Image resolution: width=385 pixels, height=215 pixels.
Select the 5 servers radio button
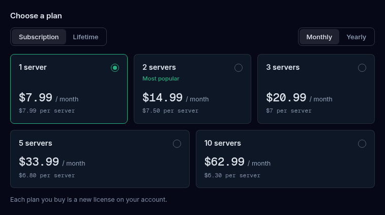177,144
